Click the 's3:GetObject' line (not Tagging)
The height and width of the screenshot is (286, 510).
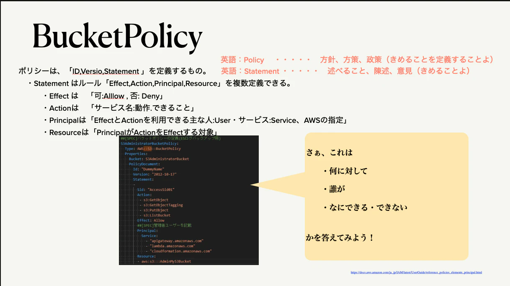click(154, 200)
